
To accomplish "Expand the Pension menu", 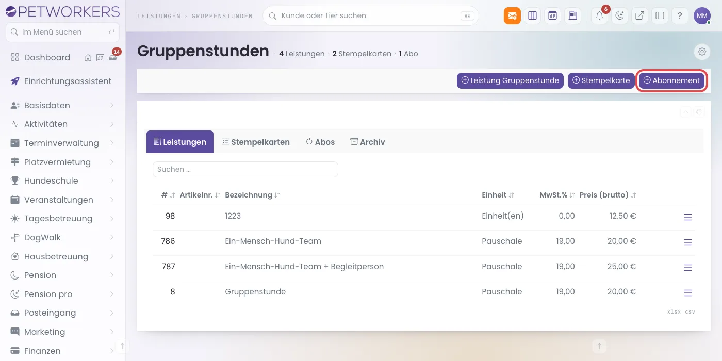I will tap(62, 275).
